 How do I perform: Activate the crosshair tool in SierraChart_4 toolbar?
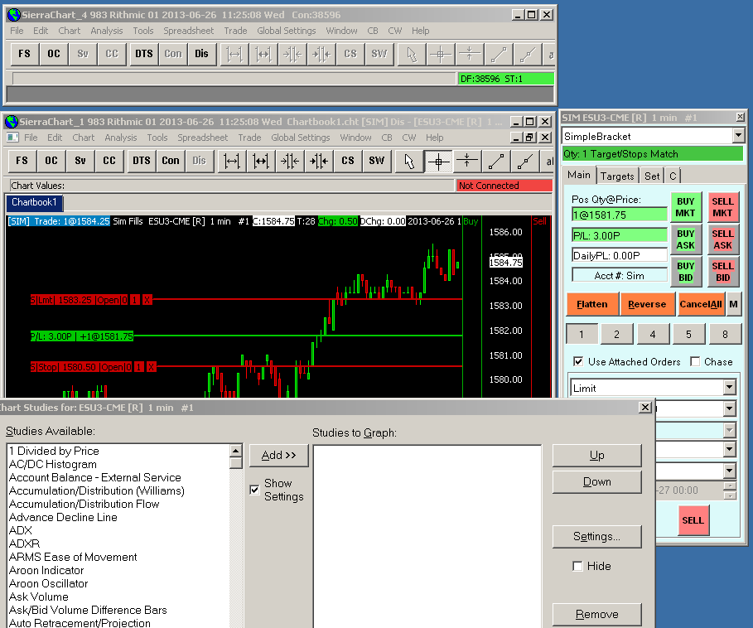(441, 54)
